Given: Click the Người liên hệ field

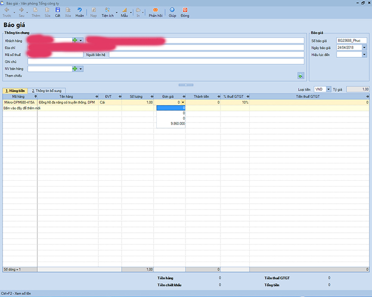Looking at the screenshot, I should pyautogui.click(x=206, y=55).
